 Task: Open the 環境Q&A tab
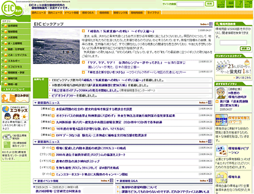88,12
